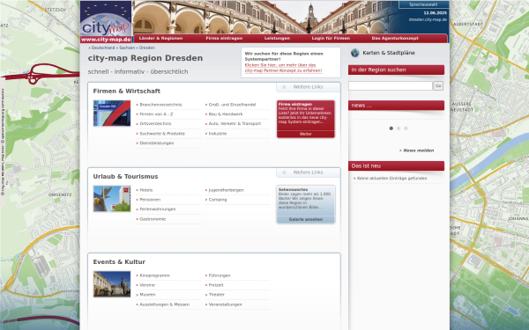Open Jugendherbergen link

click(x=226, y=190)
